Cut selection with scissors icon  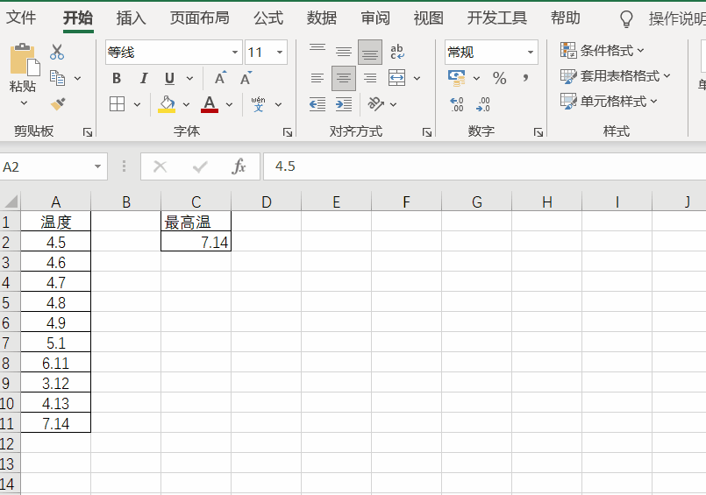click(57, 53)
